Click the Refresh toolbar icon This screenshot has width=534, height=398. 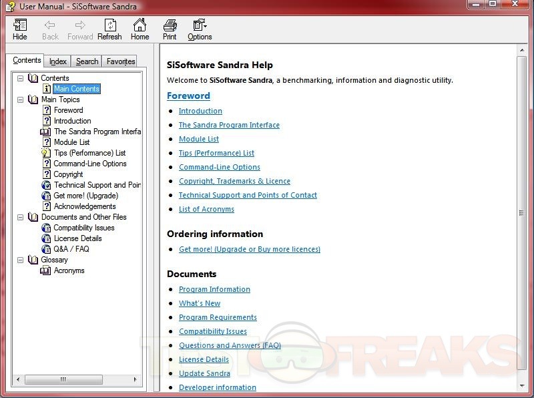109,25
